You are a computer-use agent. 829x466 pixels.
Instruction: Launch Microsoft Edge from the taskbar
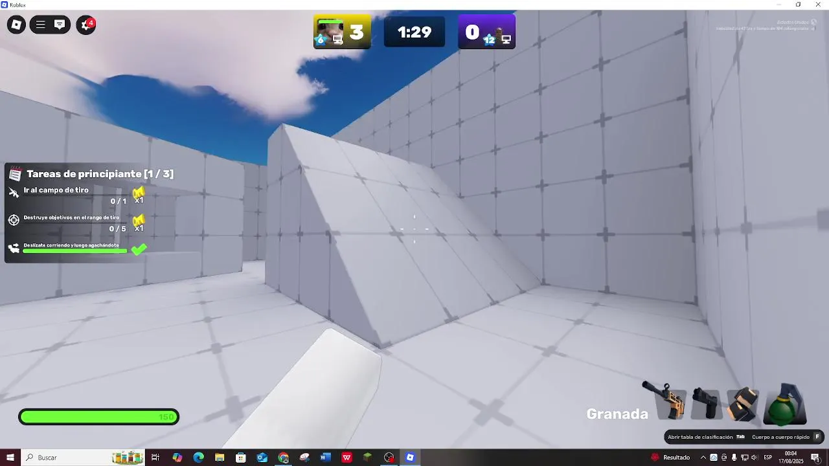point(198,458)
